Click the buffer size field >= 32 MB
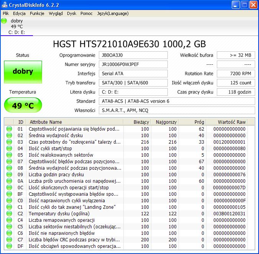Screen dimensions: 259x254 [236, 55]
